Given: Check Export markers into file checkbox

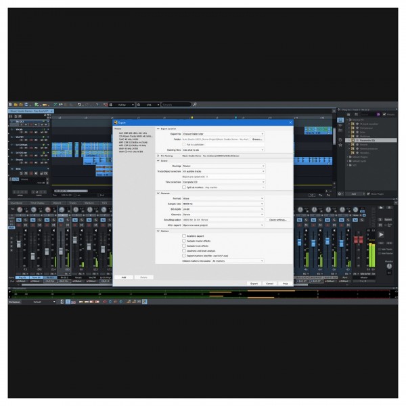Looking at the screenshot, I should click(x=184, y=256).
